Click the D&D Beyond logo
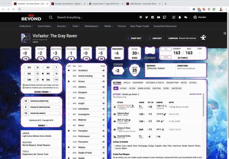 (x=31, y=18)
